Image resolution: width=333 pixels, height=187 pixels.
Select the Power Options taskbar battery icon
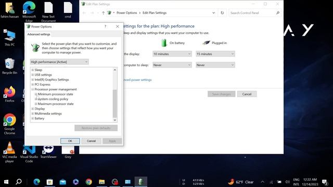(140, 182)
